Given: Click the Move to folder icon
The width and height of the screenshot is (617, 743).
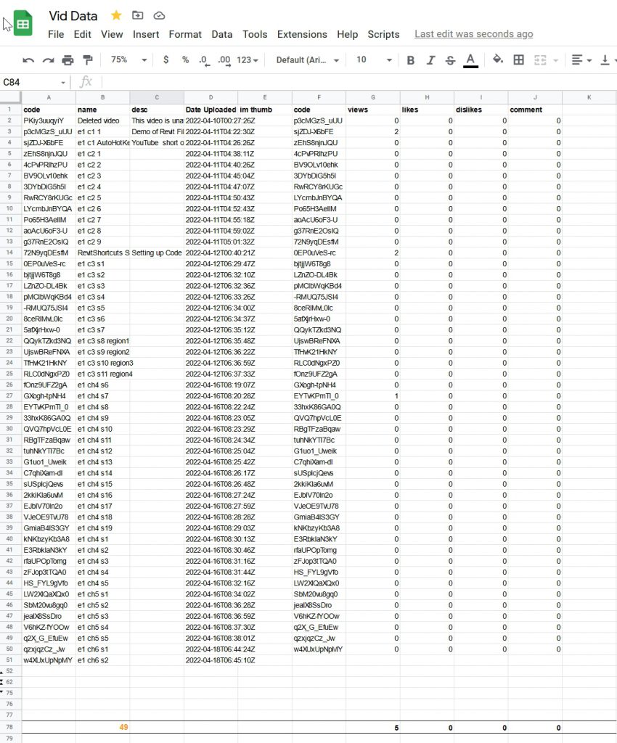Looking at the screenshot, I should click(137, 15).
